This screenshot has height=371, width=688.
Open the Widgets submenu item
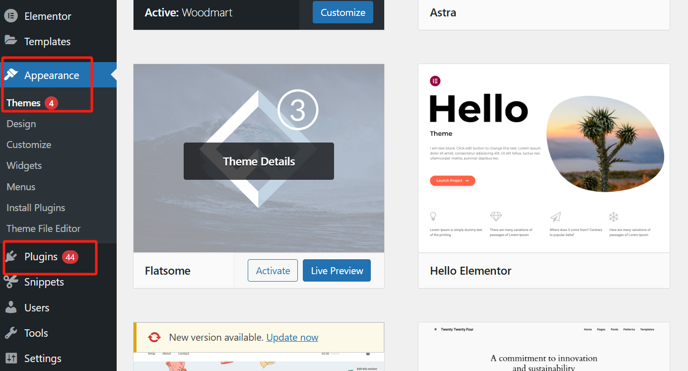click(x=24, y=165)
